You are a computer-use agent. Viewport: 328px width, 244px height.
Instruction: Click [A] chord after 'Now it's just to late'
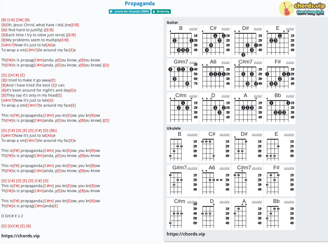pyautogui.click(x=51, y=100)
